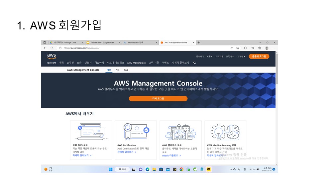Open the Windows Start button

pyautogui.click(x=111, y=169)
